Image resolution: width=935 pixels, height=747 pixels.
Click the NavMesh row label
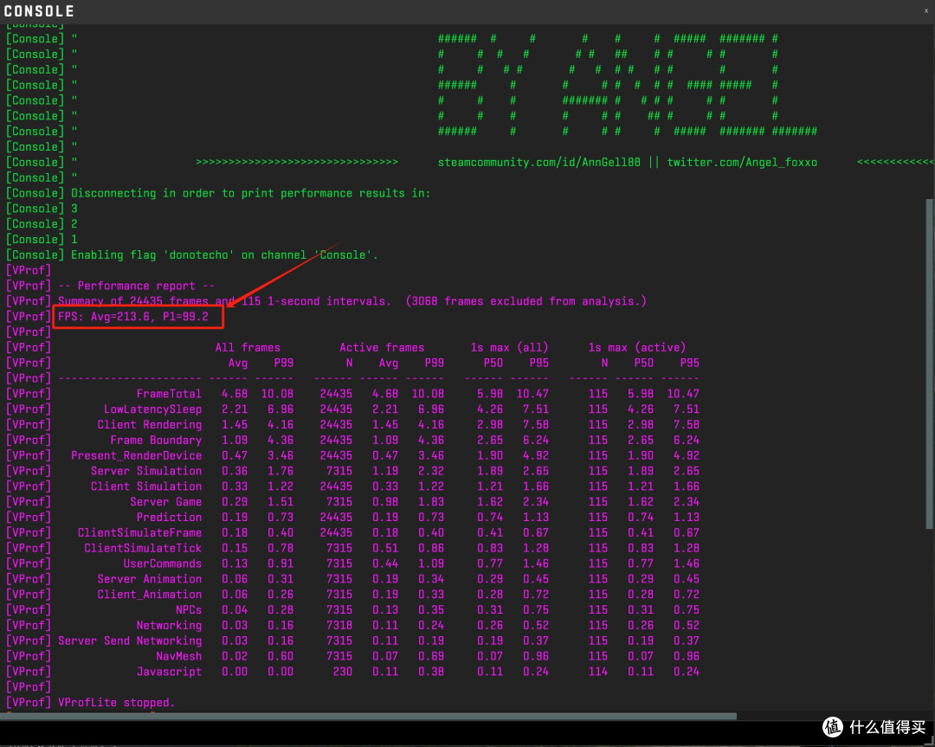(179, 656)
